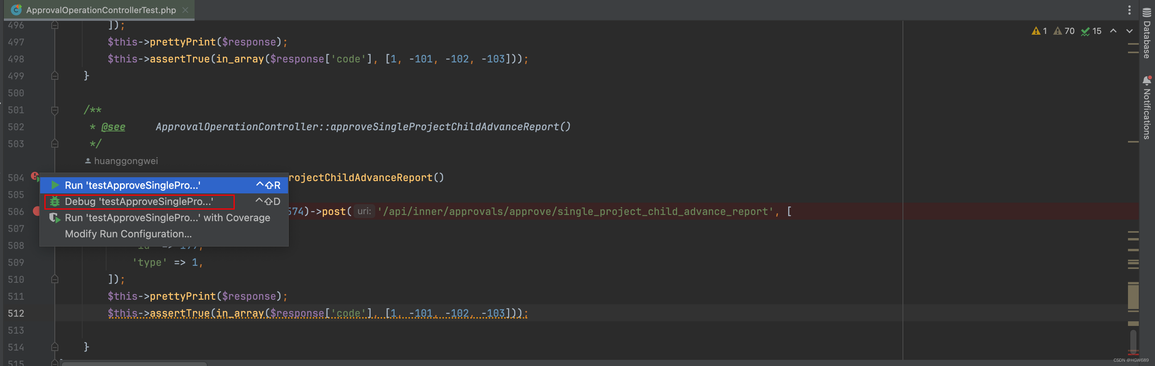
Task: Click the typo count indicator showing 15
Action: [x=1091, y=31]
